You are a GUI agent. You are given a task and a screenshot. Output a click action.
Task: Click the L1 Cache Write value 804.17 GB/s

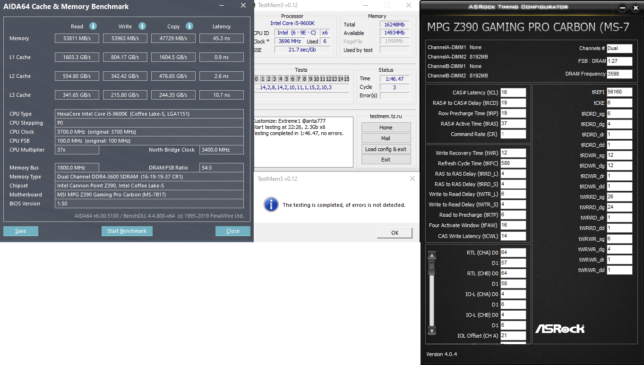(125, 57)
